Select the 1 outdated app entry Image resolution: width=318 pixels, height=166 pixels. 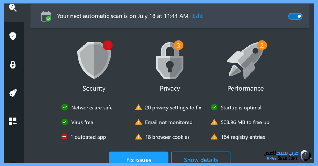coord(88,137)
